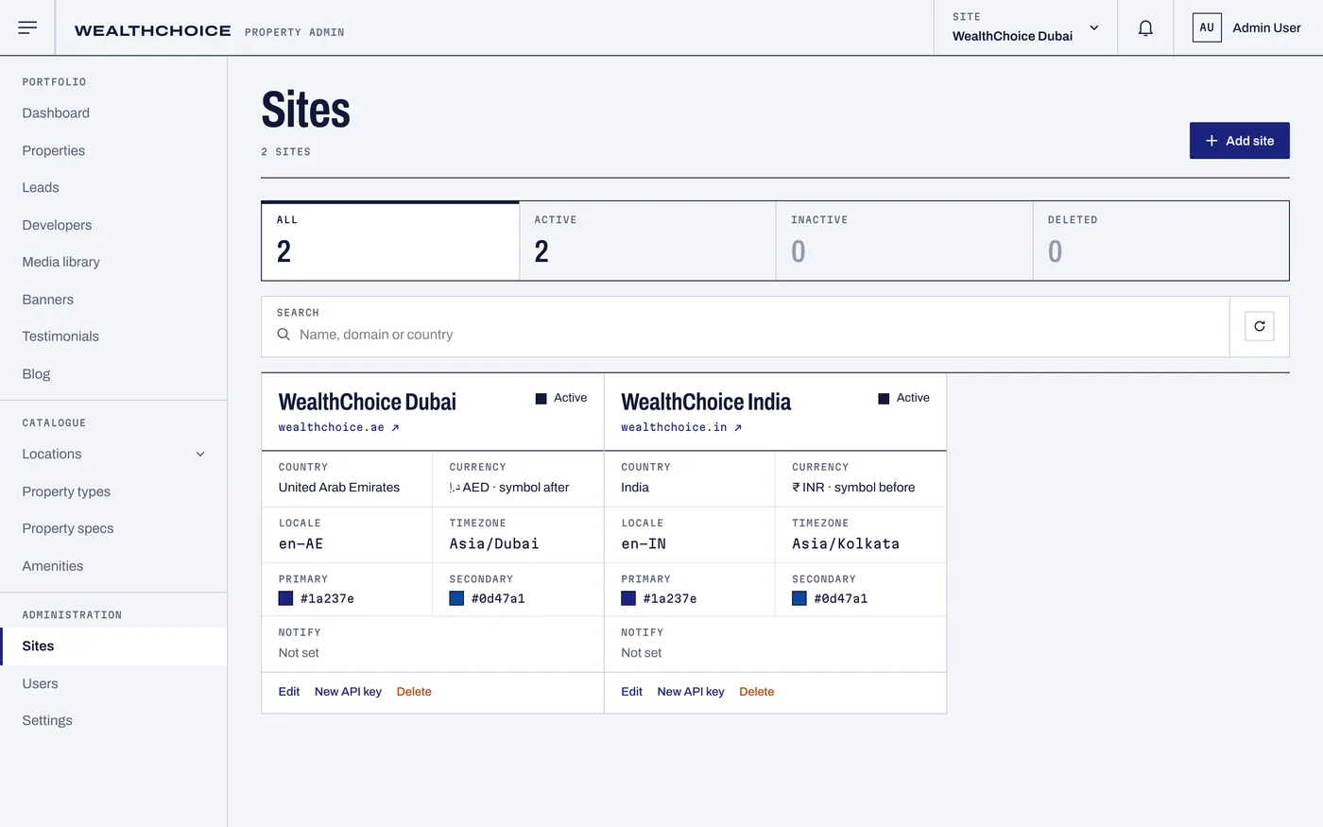Click Active status square on WealthChoice Dubai

[541, 399]
